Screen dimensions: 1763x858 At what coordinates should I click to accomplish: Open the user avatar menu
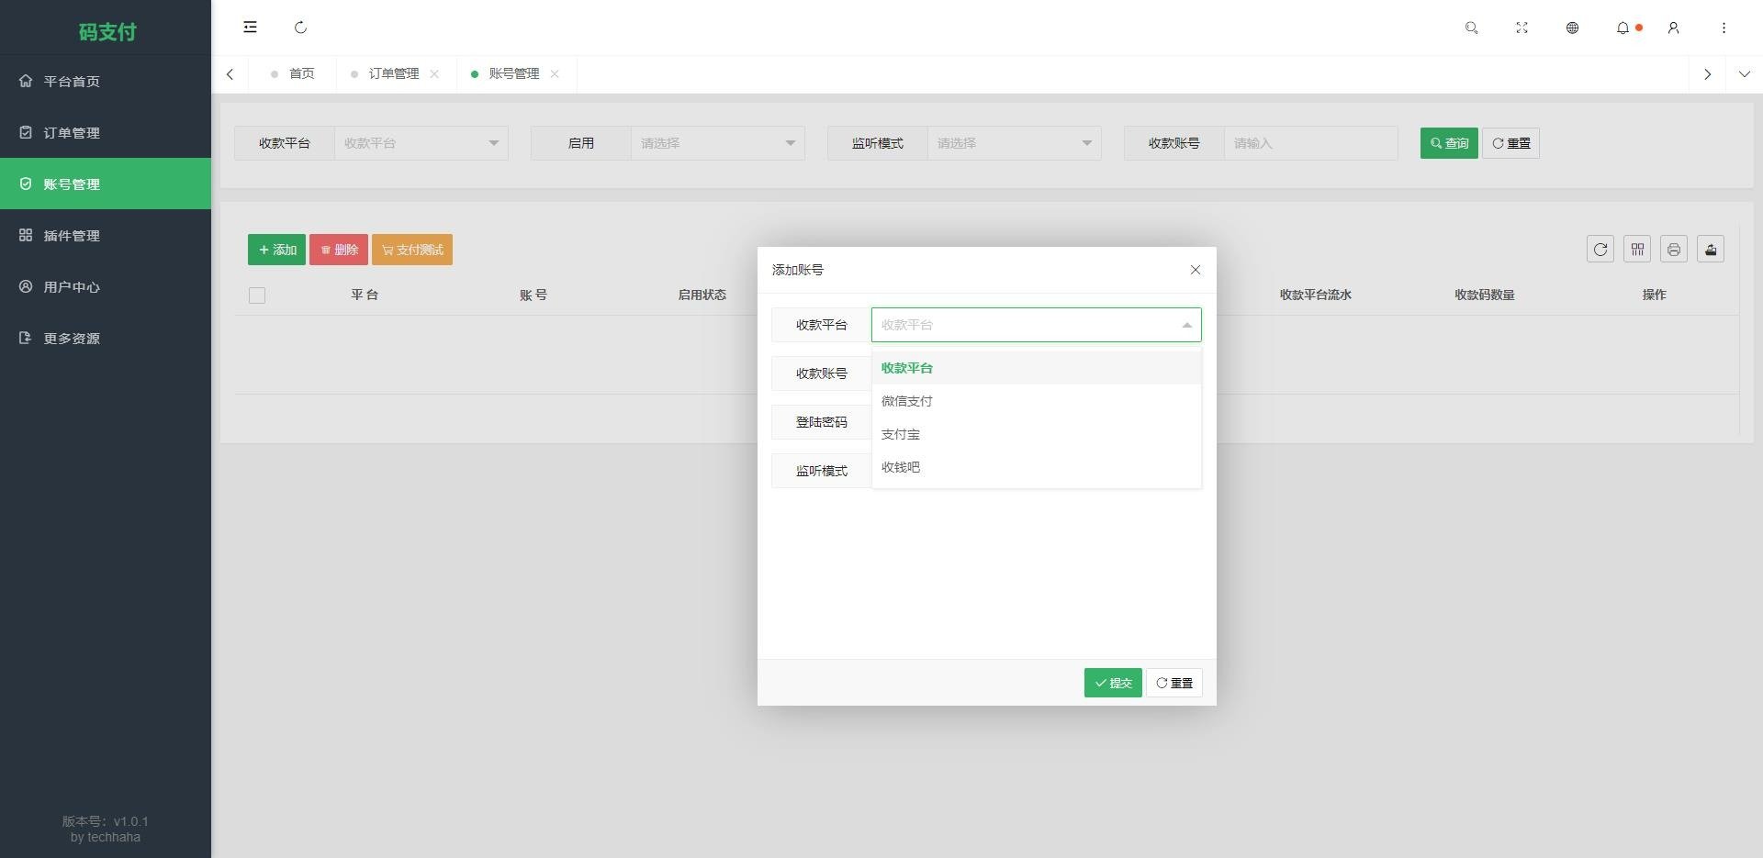1673,28
